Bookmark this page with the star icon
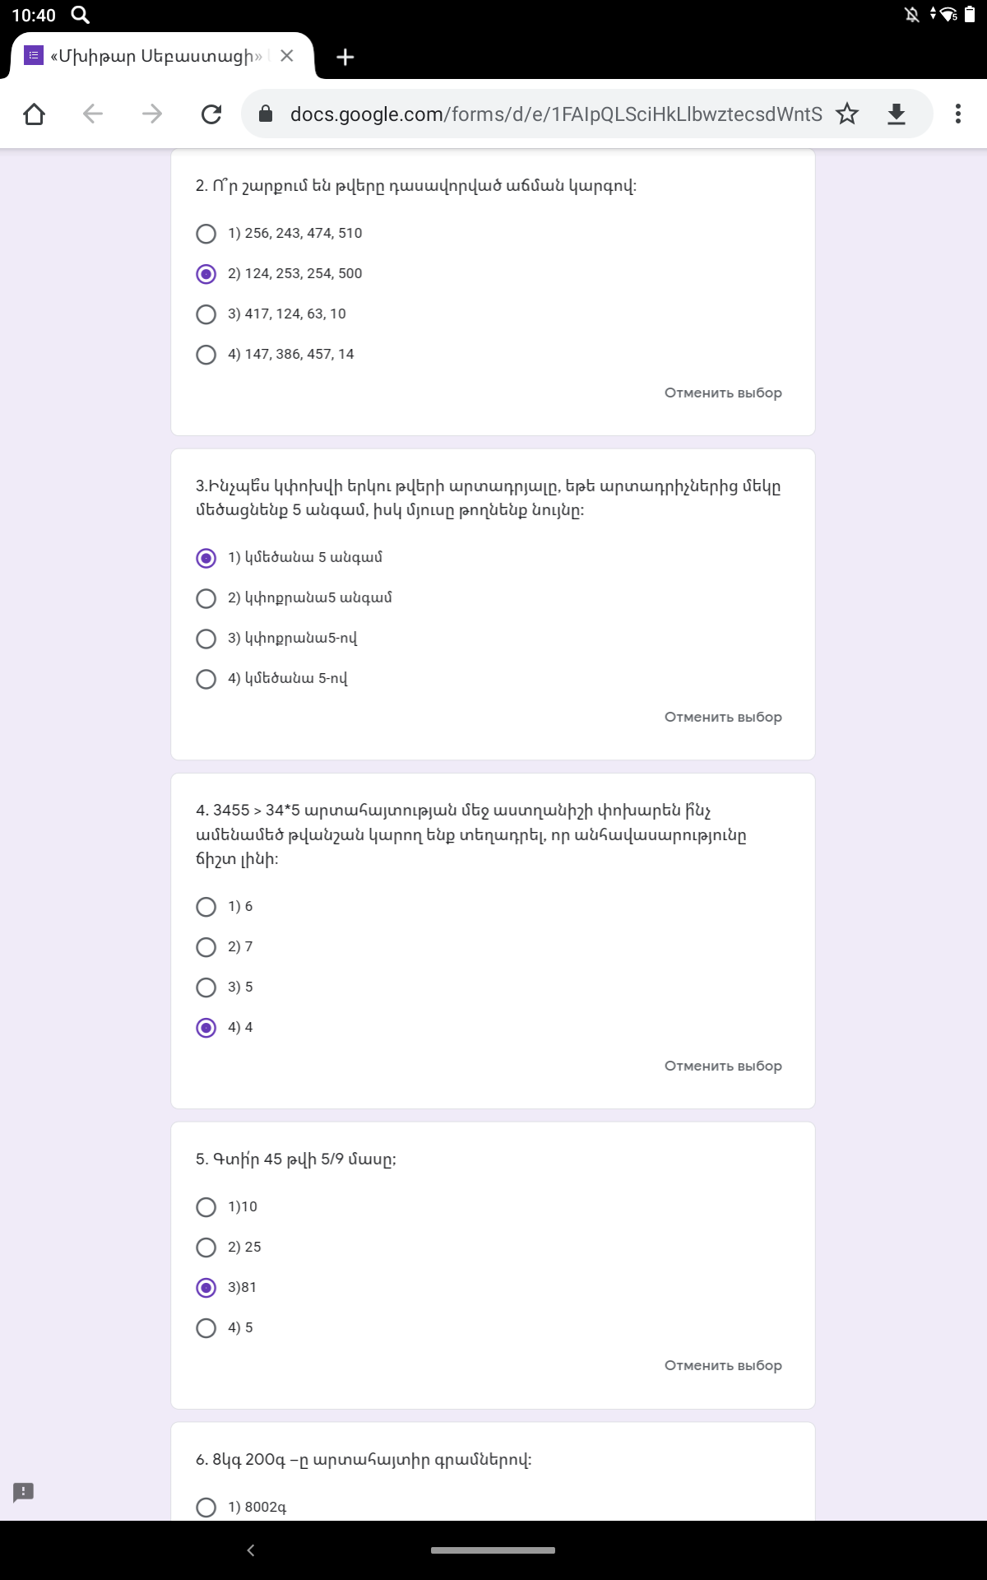This screenshot has width=987, height=1580. pyautogui.click(x=847, y=114)
